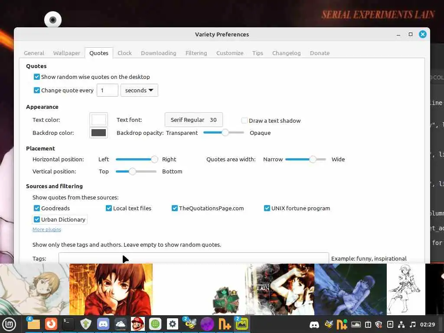Open the cloud app in the taskbar

121,324
